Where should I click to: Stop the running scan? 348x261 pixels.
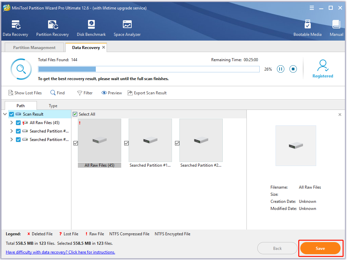click(293, 69)
